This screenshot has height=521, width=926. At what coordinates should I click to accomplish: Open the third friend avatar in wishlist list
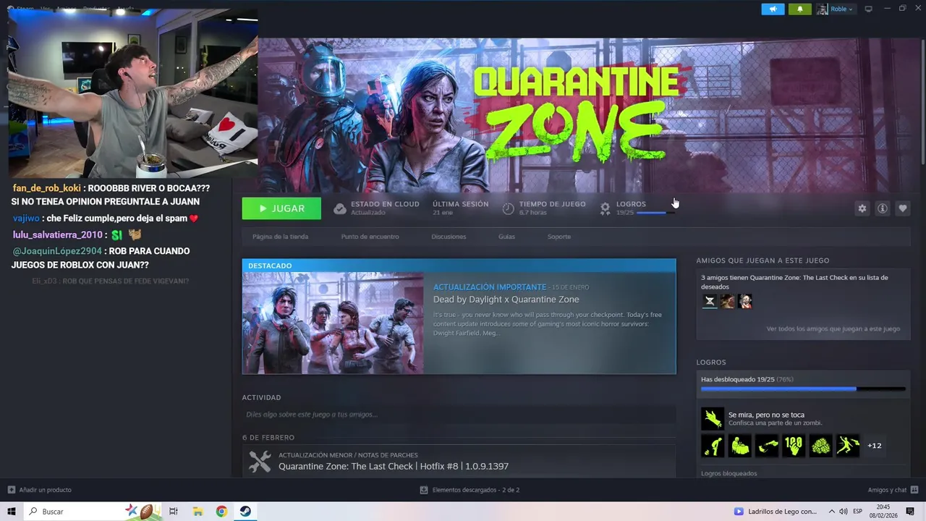(745, 301)
